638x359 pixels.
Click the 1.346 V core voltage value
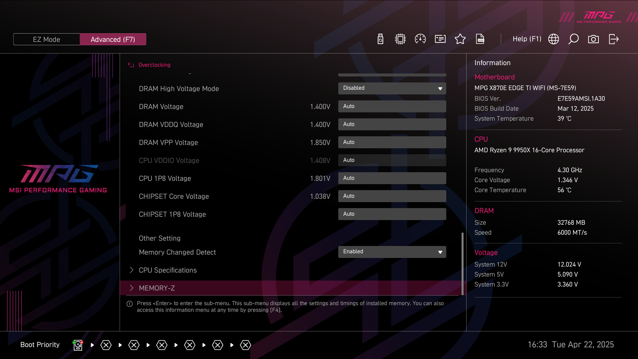pyautogui.click(x=568, y=180)
